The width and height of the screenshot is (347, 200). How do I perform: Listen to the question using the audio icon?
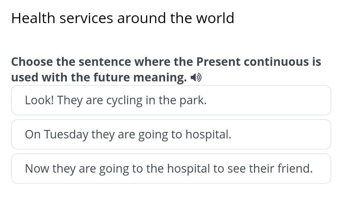pyautogui.click(x=196, y=78)
